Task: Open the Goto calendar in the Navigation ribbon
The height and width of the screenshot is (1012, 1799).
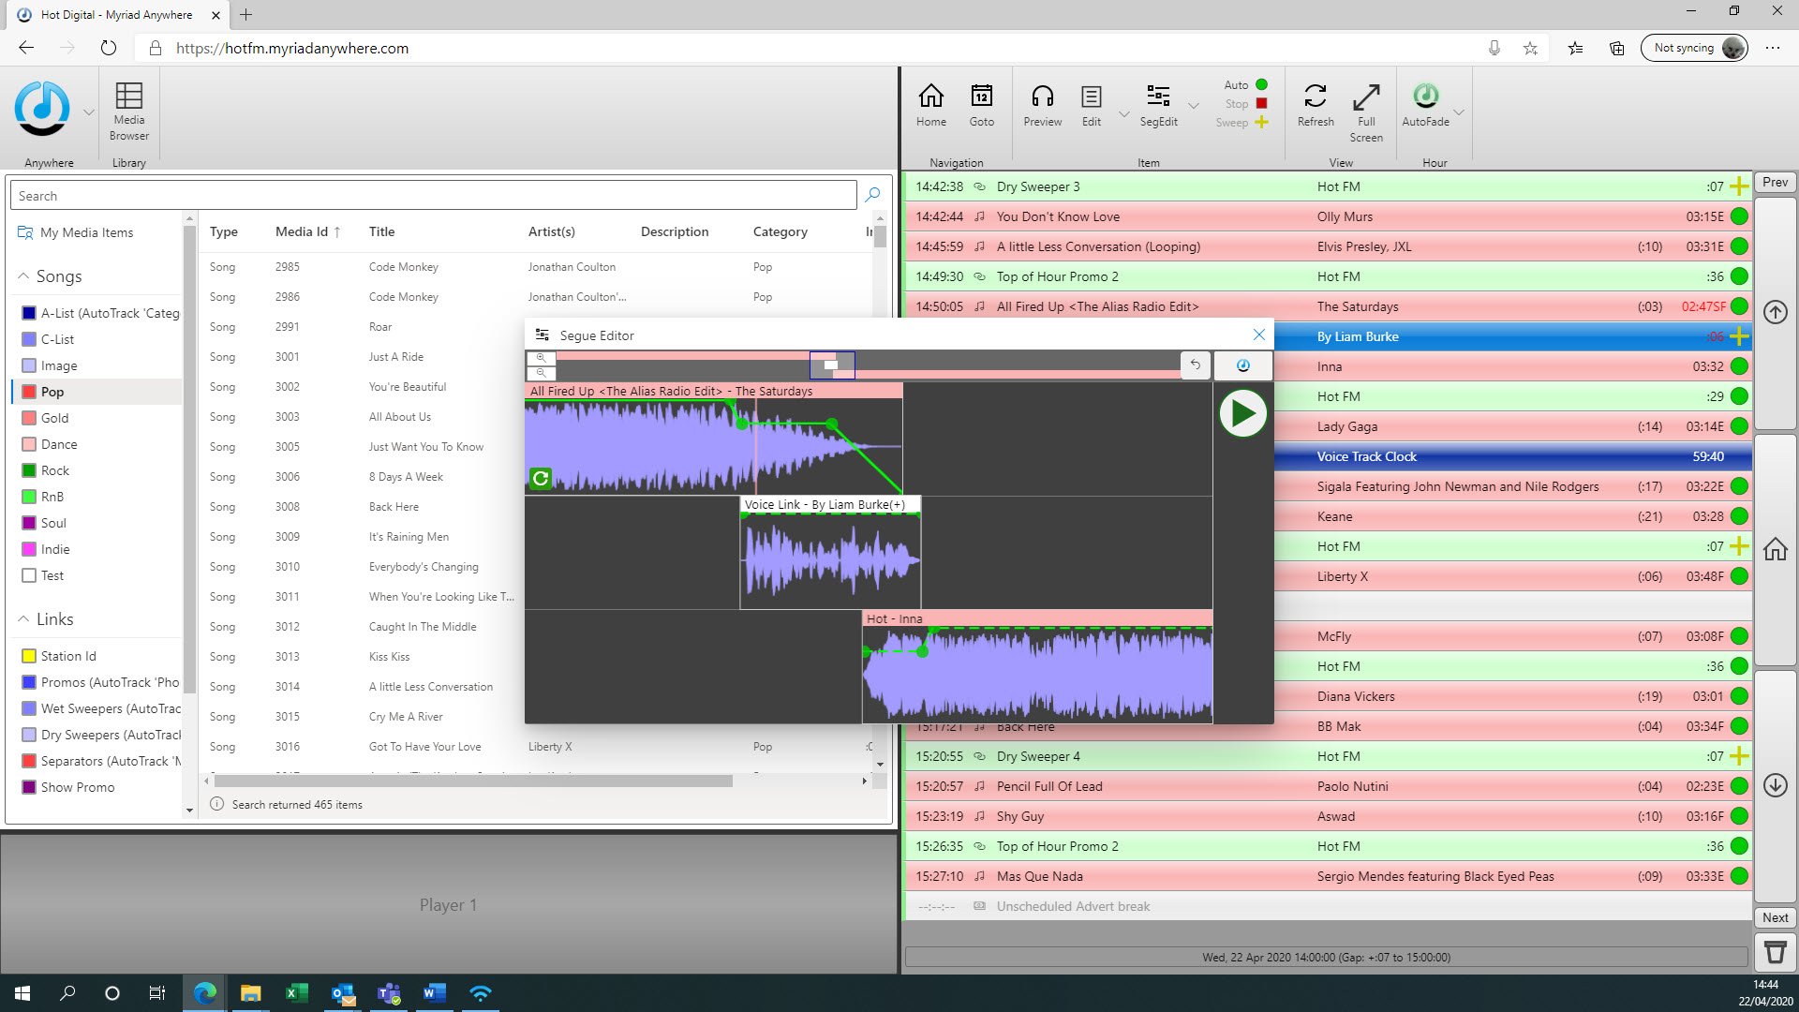Action: 981,106
